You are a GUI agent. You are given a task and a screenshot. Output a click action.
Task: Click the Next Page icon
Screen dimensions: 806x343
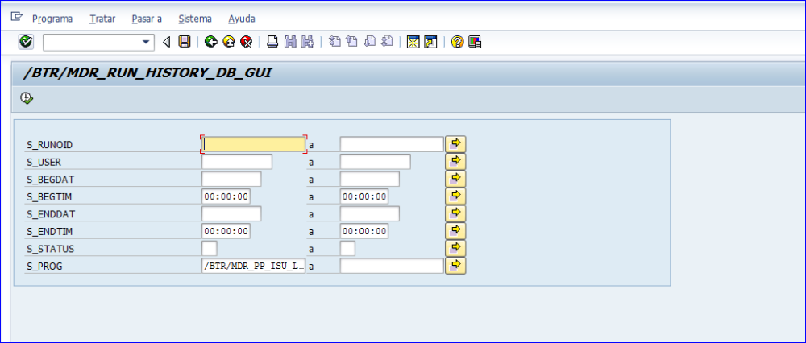(370, 42)
